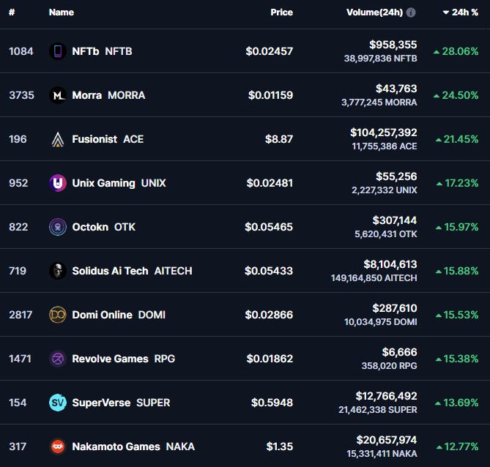Click the Solidus Ai Tech logo icon
The image size is (490, 467).
(x=58, y=271)
